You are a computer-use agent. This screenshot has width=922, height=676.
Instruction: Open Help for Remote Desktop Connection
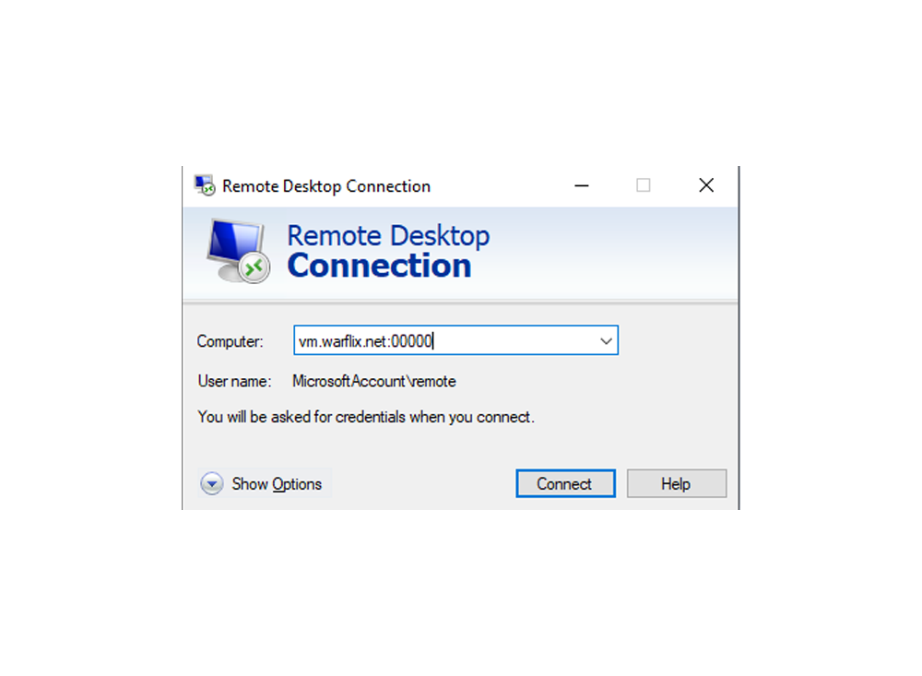coord(677,483)
